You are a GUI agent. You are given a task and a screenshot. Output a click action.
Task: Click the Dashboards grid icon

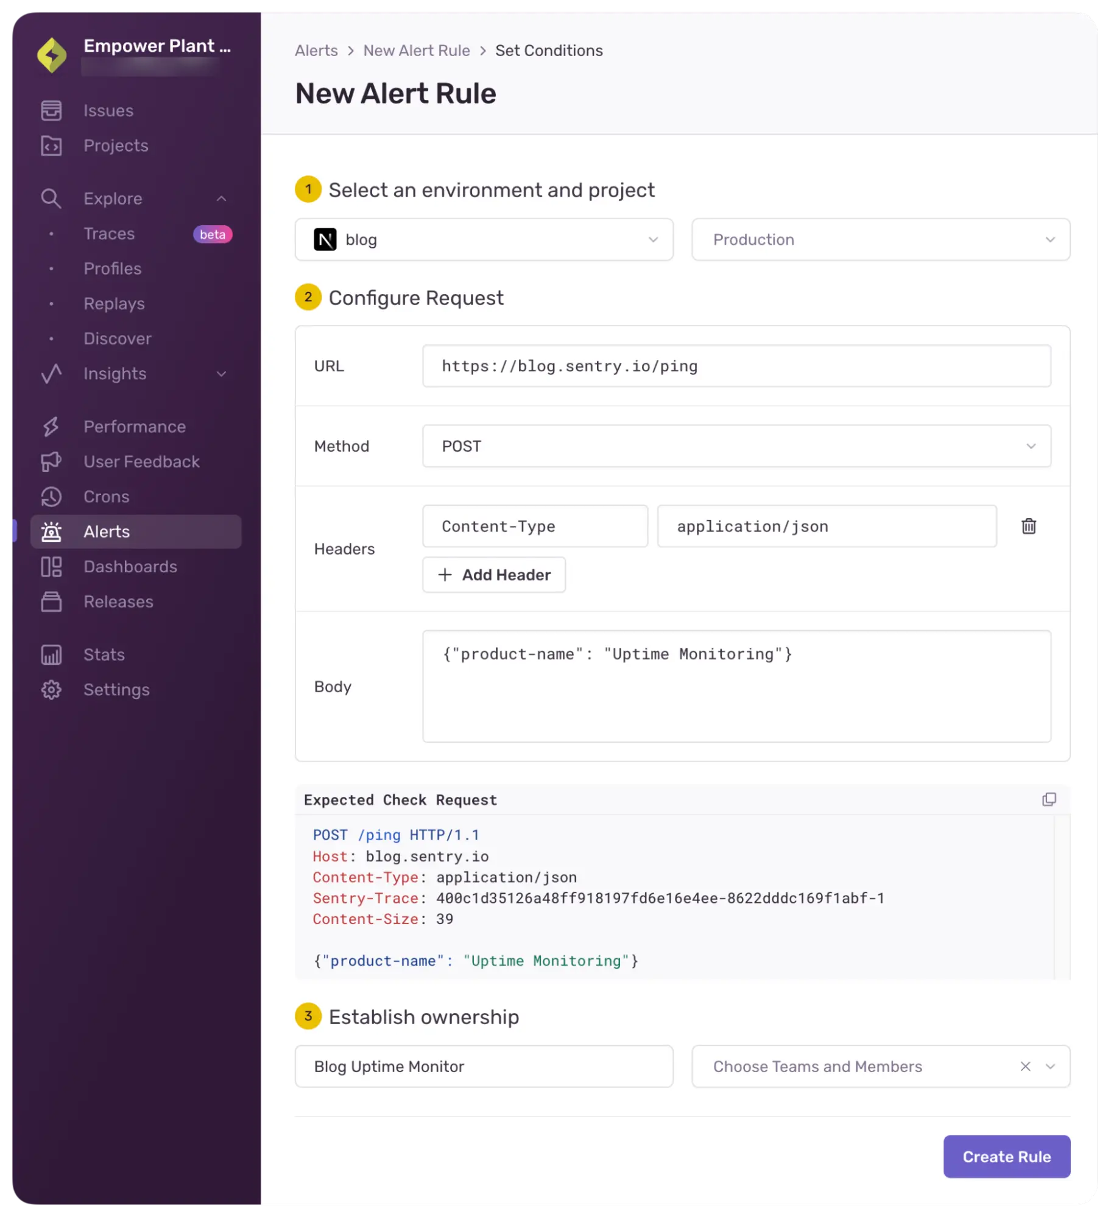point(51,566)
